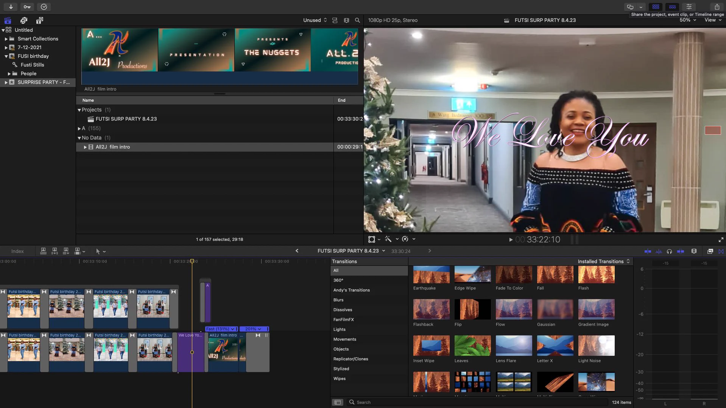Viewport: 726px width, 408px height.
Task: Pick the Lens Flare transition thumbnail
Action: [x=514, y=346]
